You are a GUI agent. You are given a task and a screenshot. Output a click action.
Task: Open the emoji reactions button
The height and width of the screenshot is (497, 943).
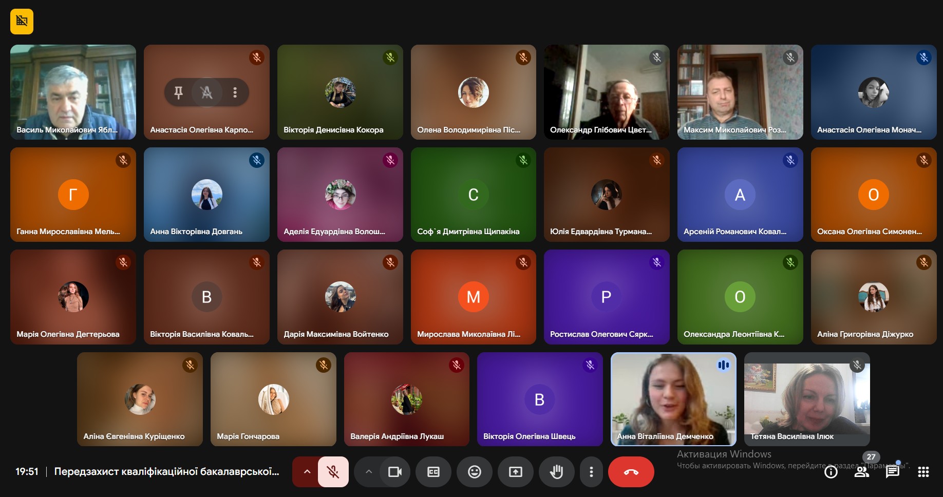tap(474, 472)
